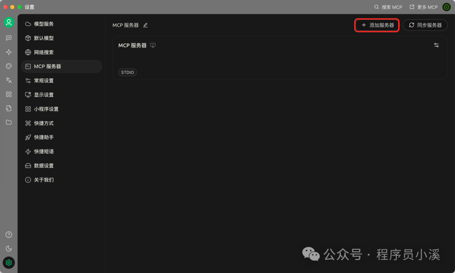Open the translate icon in left rail
455x273 pixels.
[x=9, y=80]
